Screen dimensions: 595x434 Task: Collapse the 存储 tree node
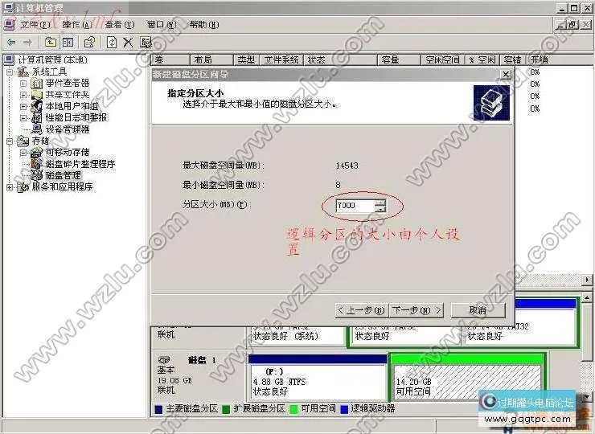pyautogui.click(x=10, y=141)
